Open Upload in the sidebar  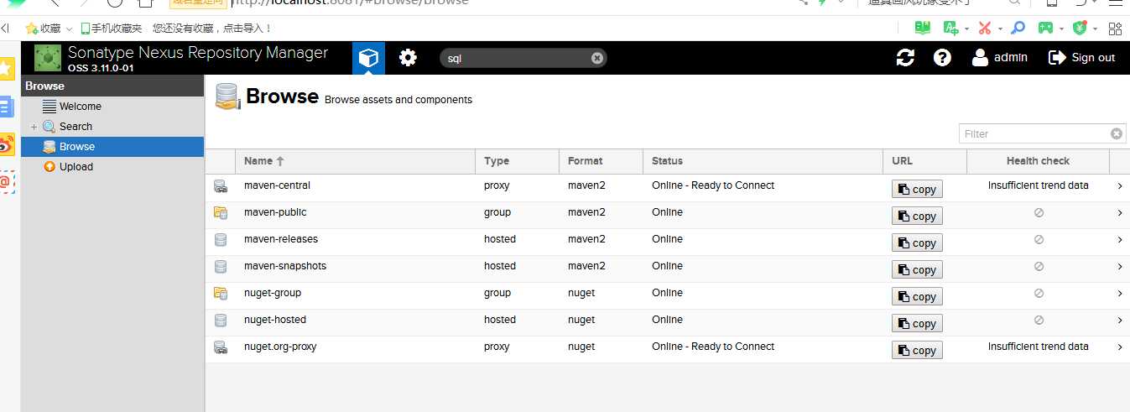coord(76,167)
